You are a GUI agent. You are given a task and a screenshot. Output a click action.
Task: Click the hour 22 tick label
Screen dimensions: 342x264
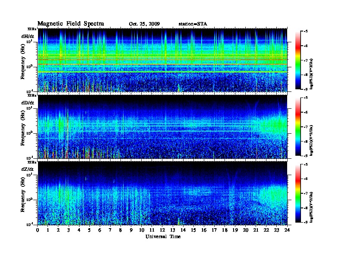pos(266,230)
